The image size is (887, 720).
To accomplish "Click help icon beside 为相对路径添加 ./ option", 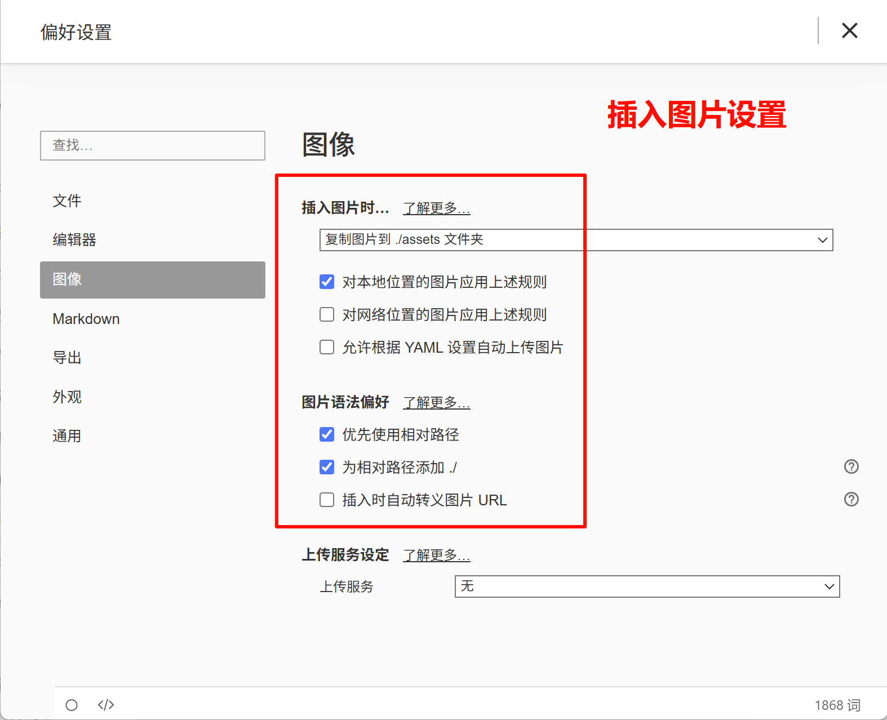I will click(x=851, y=466).
